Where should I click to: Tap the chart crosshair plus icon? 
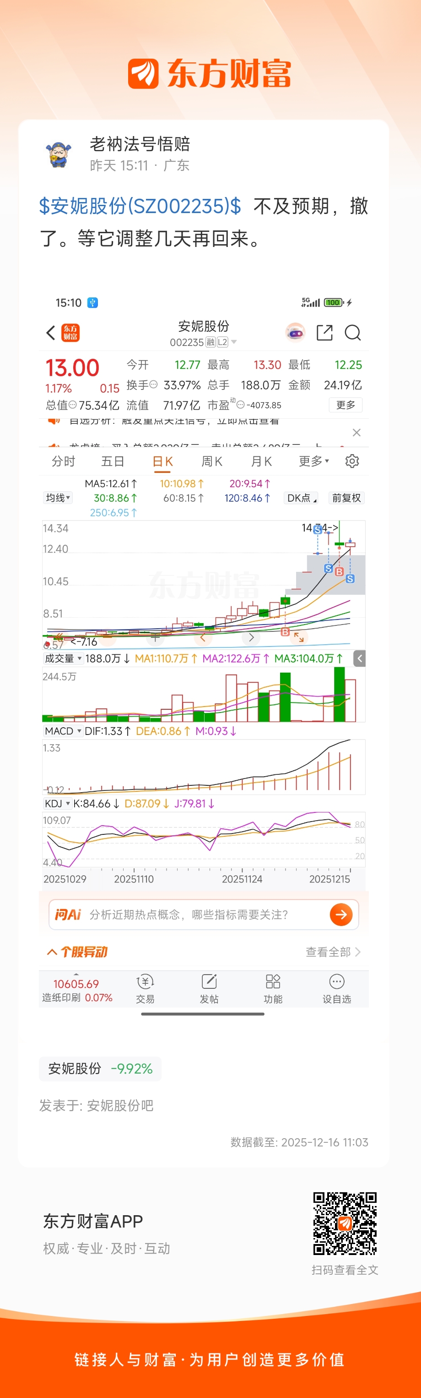click(x=155, y=638)
